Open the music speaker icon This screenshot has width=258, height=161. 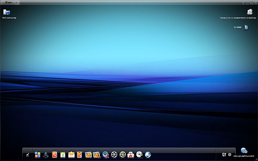[x=105, y=155]
